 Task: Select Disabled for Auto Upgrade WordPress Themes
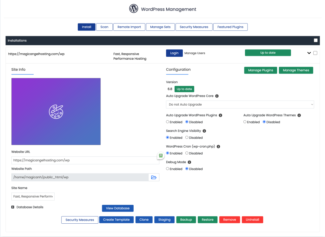click(264, 122)
